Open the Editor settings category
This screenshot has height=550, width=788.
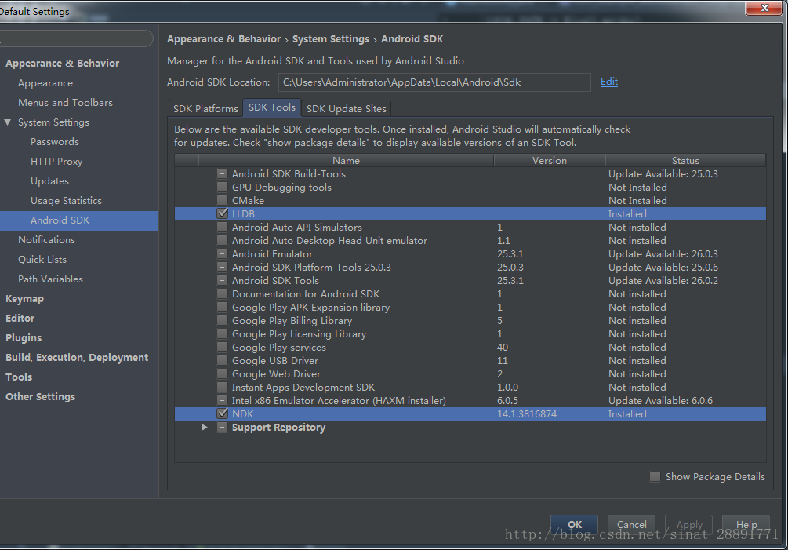click(x=20, y=319)
